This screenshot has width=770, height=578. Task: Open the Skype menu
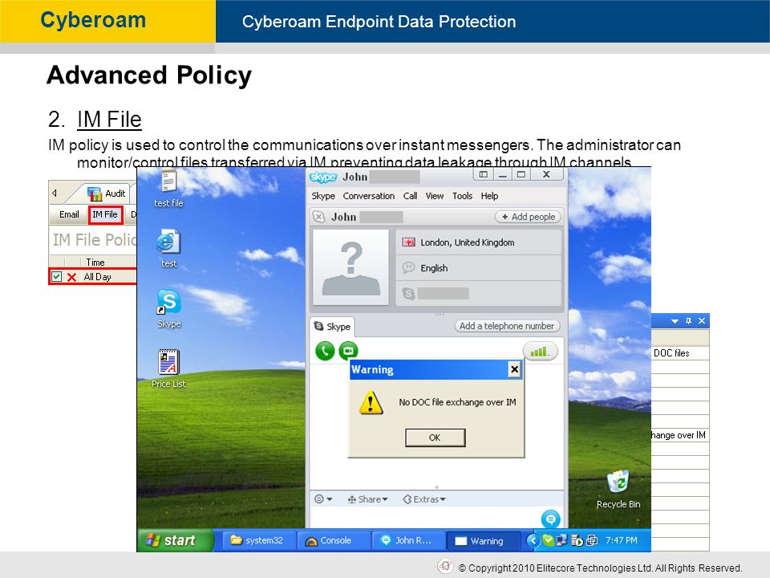pos(323,196)
